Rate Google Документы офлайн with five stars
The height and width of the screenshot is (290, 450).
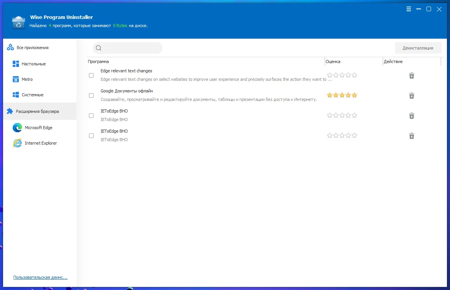pyautogui.click(x=355, y=95)
